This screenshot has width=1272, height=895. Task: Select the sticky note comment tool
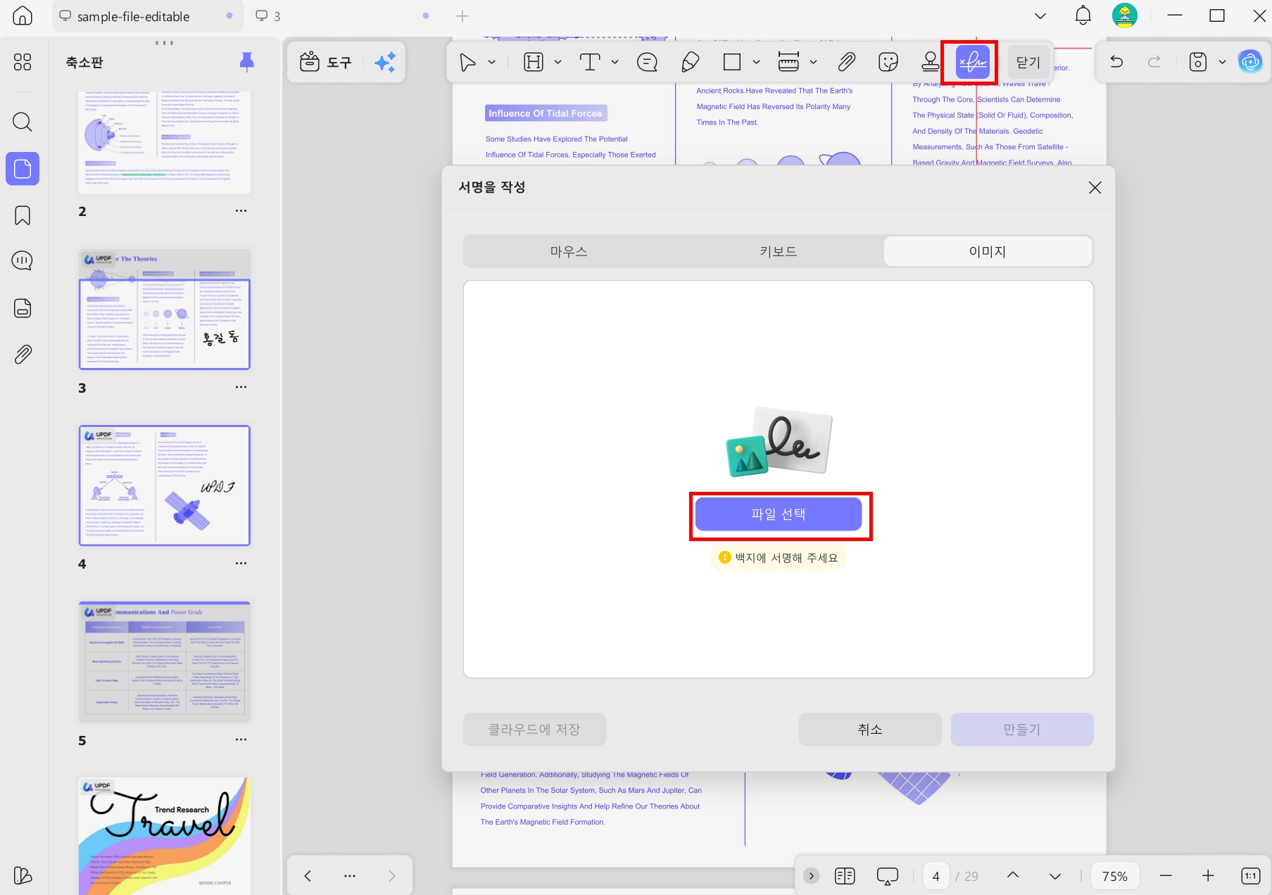click(x=647, y=62)
